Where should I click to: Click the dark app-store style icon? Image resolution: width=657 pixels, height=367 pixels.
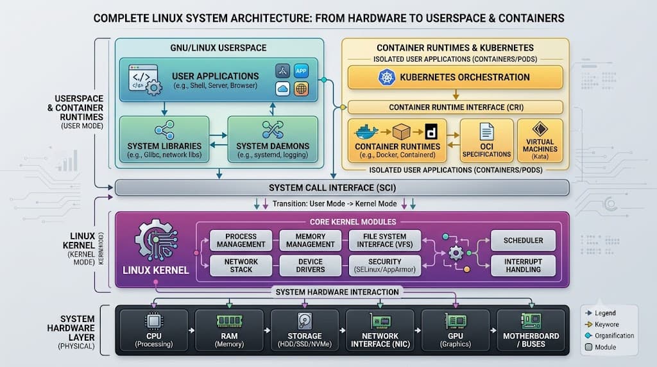(x=282, y=71)
